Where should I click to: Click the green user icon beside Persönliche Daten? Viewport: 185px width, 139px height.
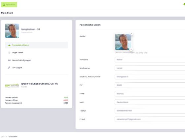[9, 45]
